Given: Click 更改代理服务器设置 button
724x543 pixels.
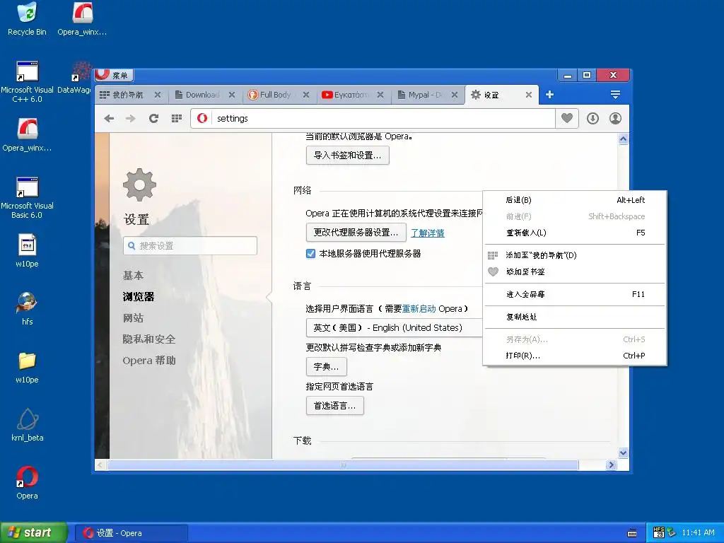Looking at the screenshot, I should (356, 232).
